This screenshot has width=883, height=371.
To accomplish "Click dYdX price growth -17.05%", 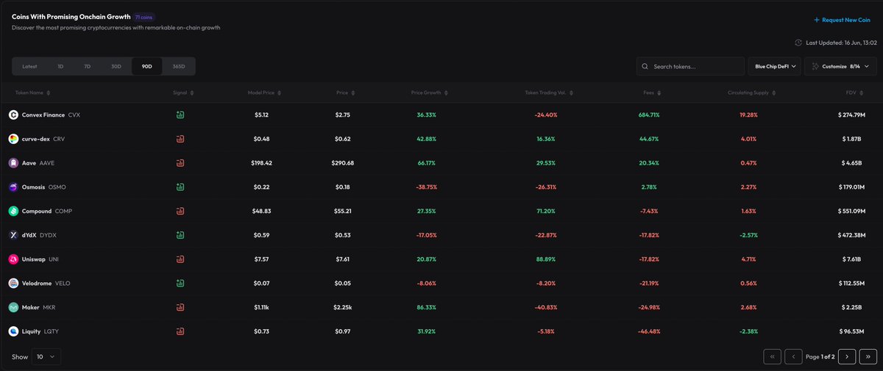I will 426,235.
